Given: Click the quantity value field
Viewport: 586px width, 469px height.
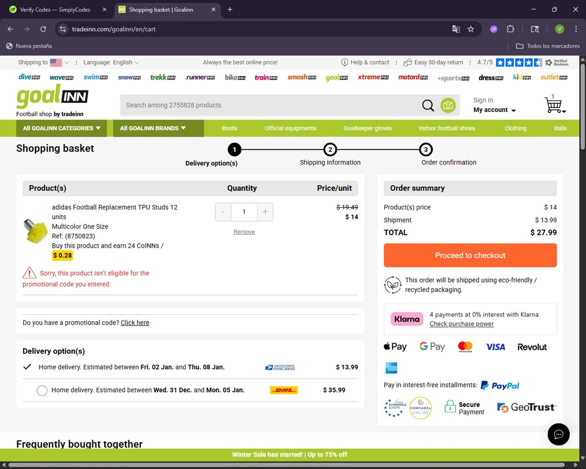Looking at the screenshot, I should 244,212.
